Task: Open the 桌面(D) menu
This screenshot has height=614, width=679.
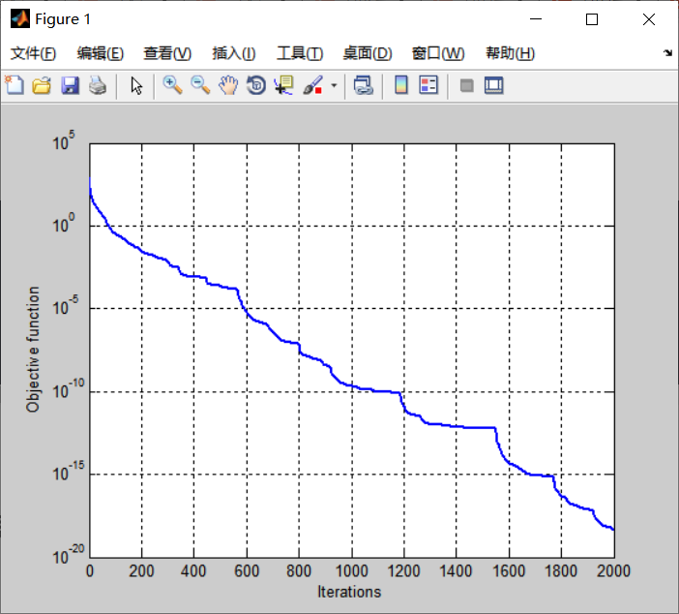Action: pos(368,53)
